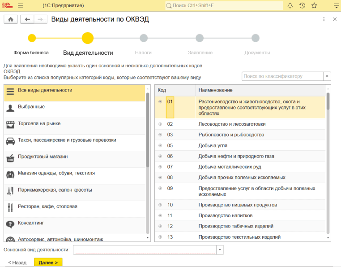
Task: Go to the 'Форма бизнеса' step
Action: pyautogui.click(x=31, y=53)
